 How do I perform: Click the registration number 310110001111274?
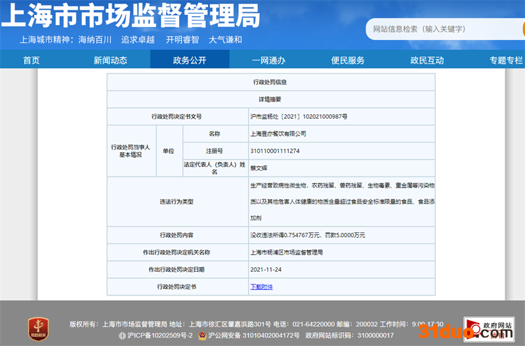pos(275,151)
